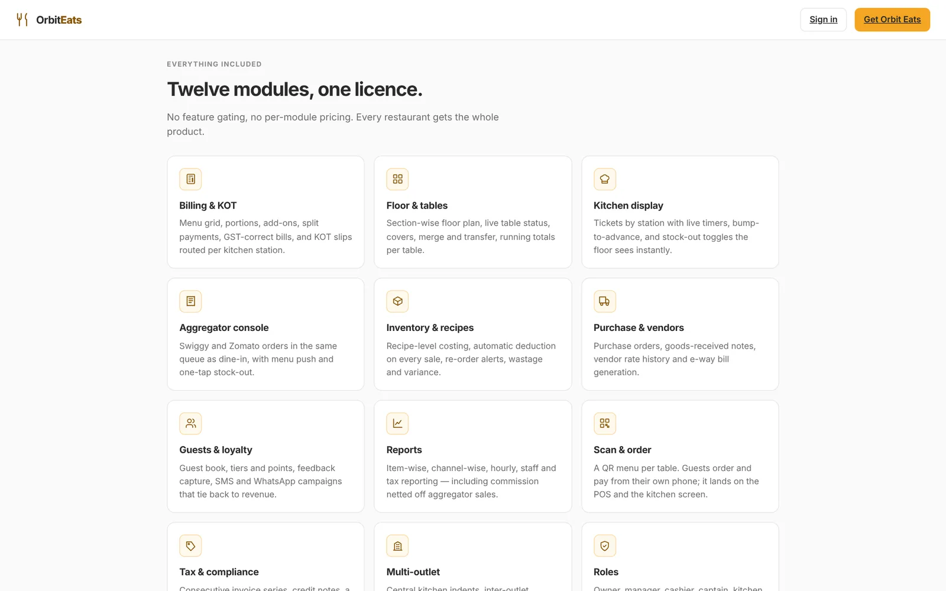Image resolution: width=946 pixels, height=591 pixels.
Task: Open the Sign in link
Action: coord(823,20)
